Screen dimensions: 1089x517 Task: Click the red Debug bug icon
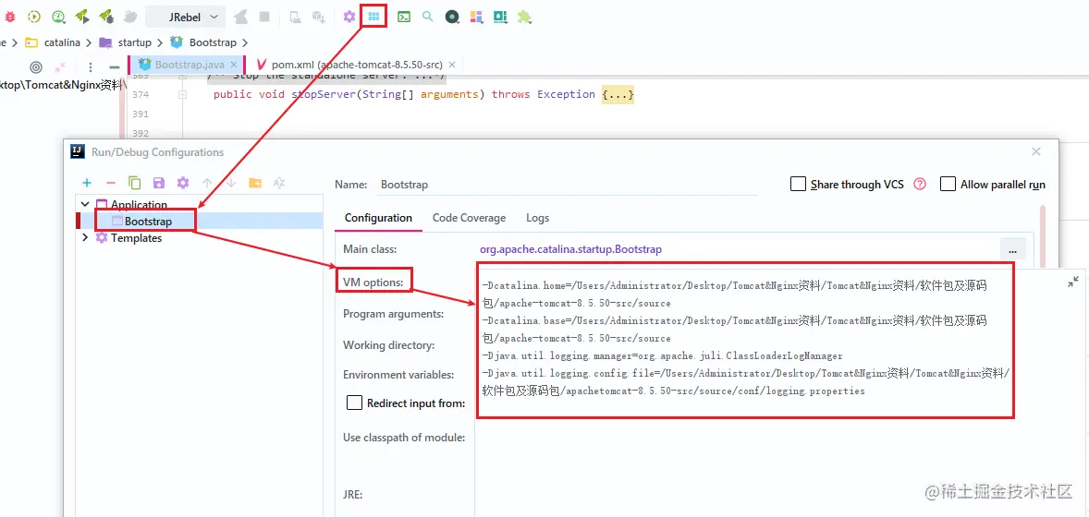coord(10,16)
